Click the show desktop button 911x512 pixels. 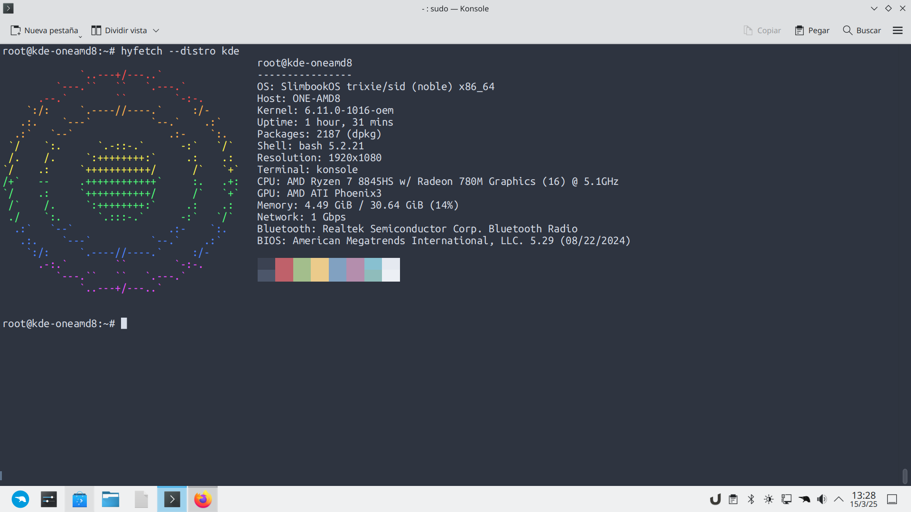coord(892,499)
